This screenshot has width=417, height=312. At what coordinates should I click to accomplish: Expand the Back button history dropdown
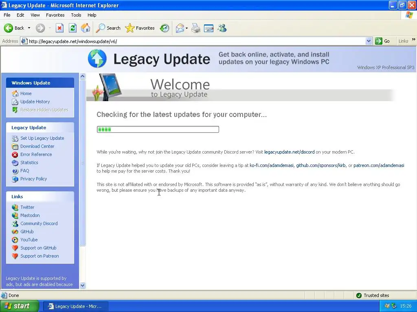[29, 28]
